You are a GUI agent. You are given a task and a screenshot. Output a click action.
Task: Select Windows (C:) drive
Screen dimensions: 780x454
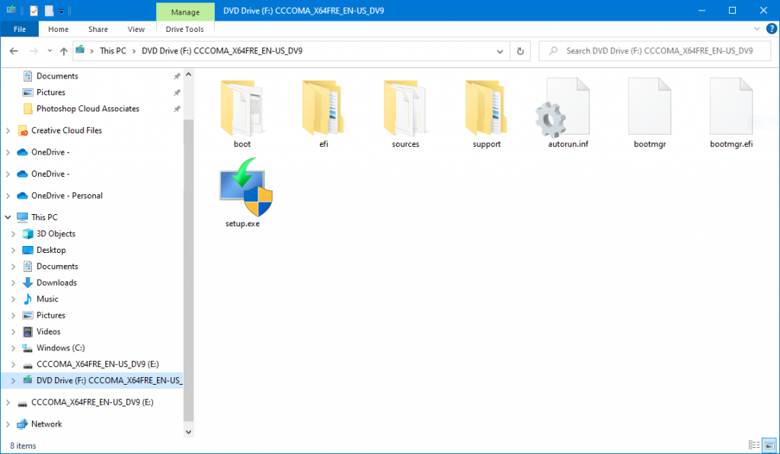click(60, 348)
